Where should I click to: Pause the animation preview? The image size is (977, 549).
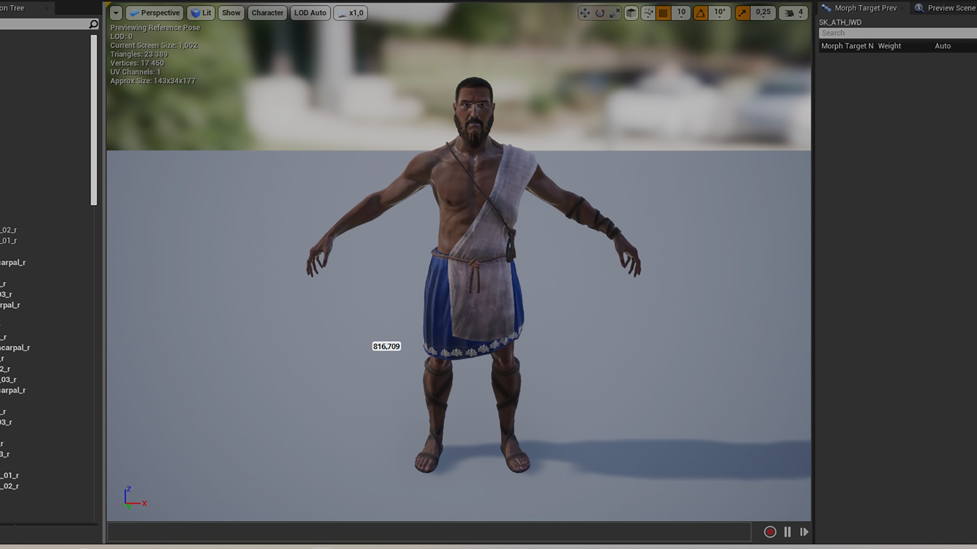pos(787,532)
